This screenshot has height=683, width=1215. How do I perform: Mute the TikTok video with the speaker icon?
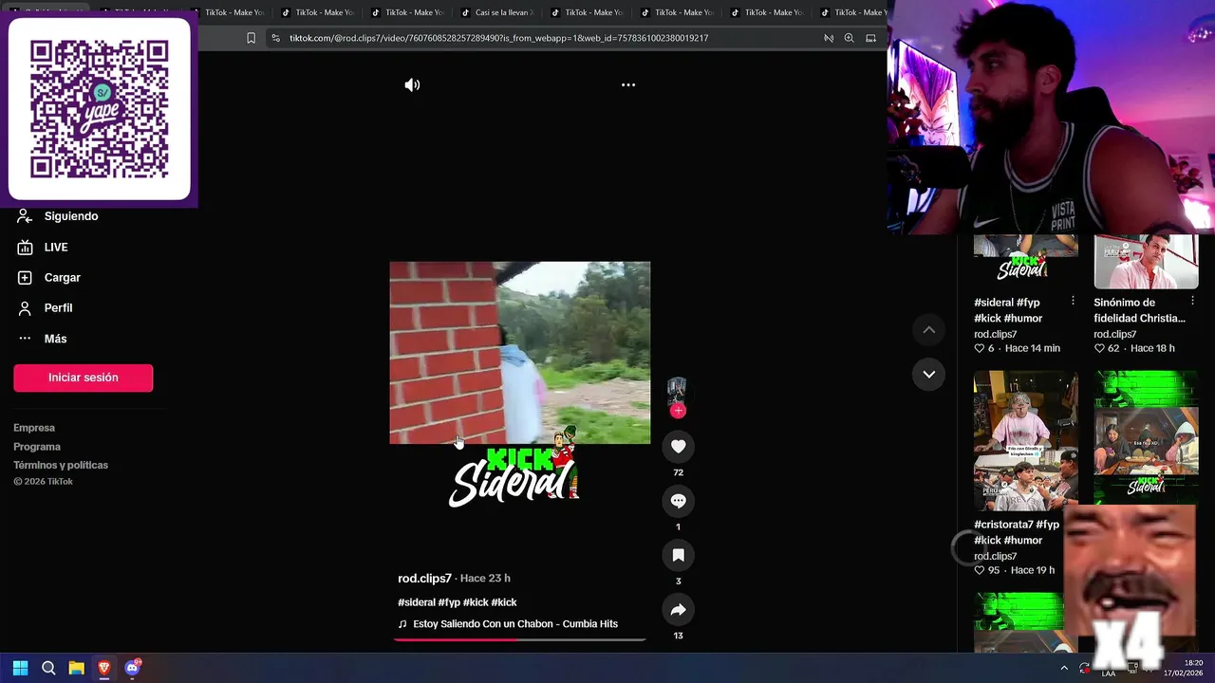tap(412, 84)
